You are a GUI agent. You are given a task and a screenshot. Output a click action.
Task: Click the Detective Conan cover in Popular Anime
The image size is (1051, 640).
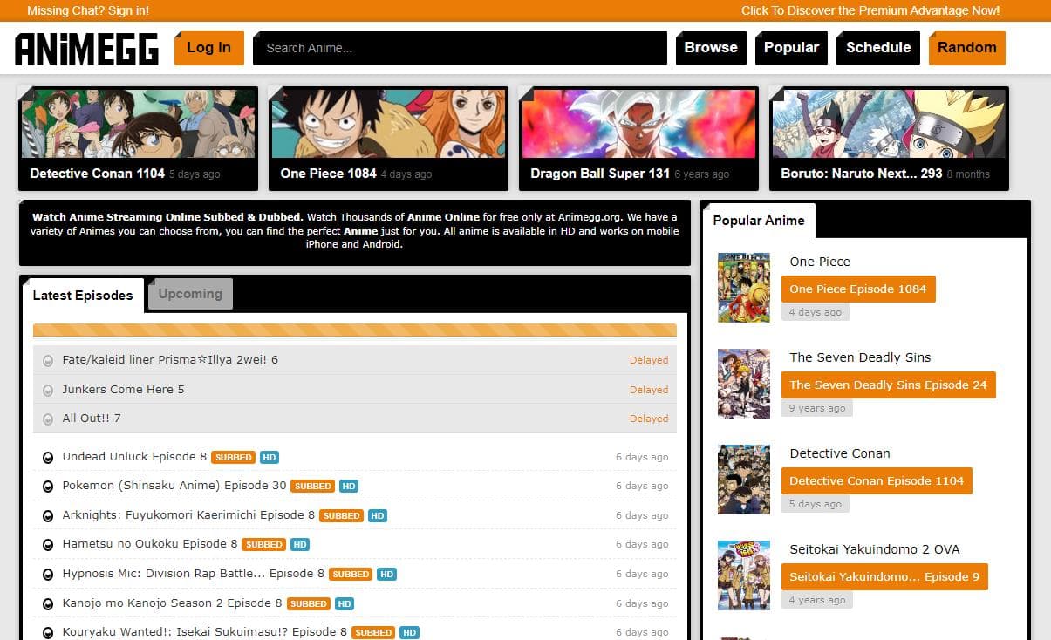744,480
